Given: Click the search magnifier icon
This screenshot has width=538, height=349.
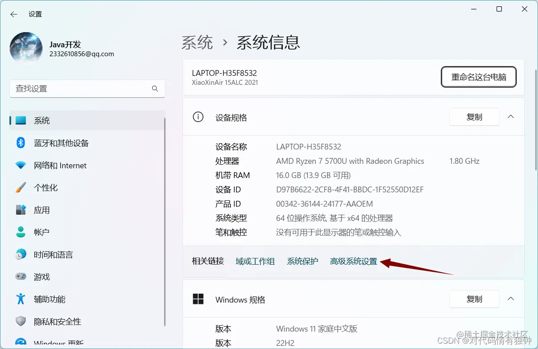Looking at the screenshot, I should [155, 89].
